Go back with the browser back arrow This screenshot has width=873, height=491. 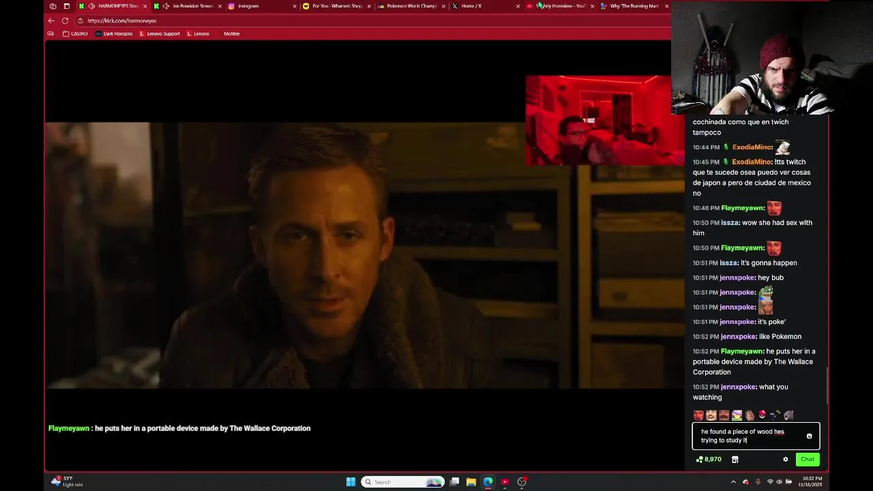(51, 20)
